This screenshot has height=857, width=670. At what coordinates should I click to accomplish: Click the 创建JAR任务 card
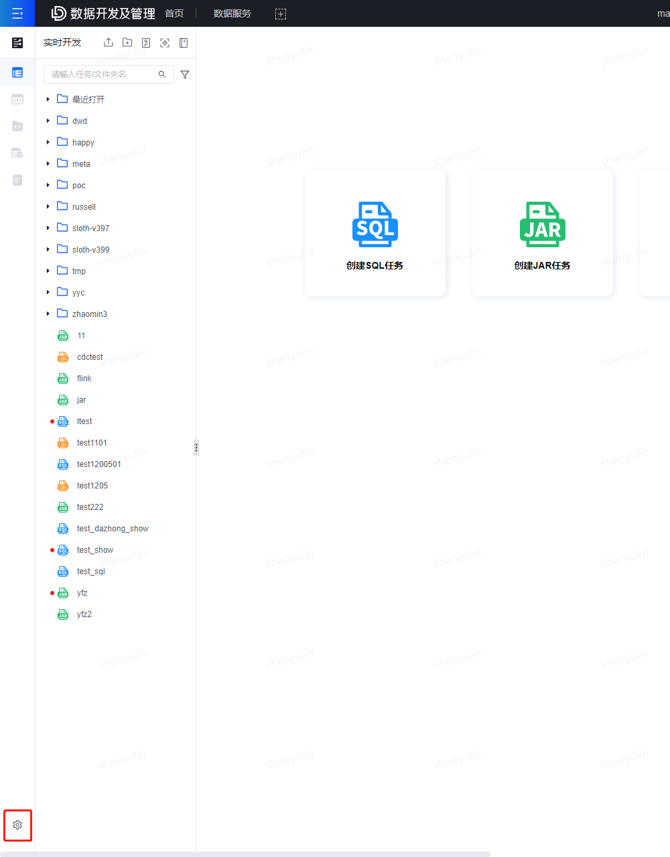coord(542,232)
